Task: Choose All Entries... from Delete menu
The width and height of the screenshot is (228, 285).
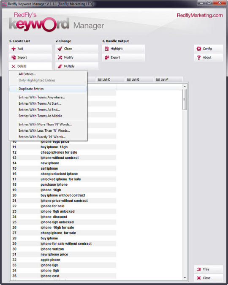Action: [x=48, y=74]
